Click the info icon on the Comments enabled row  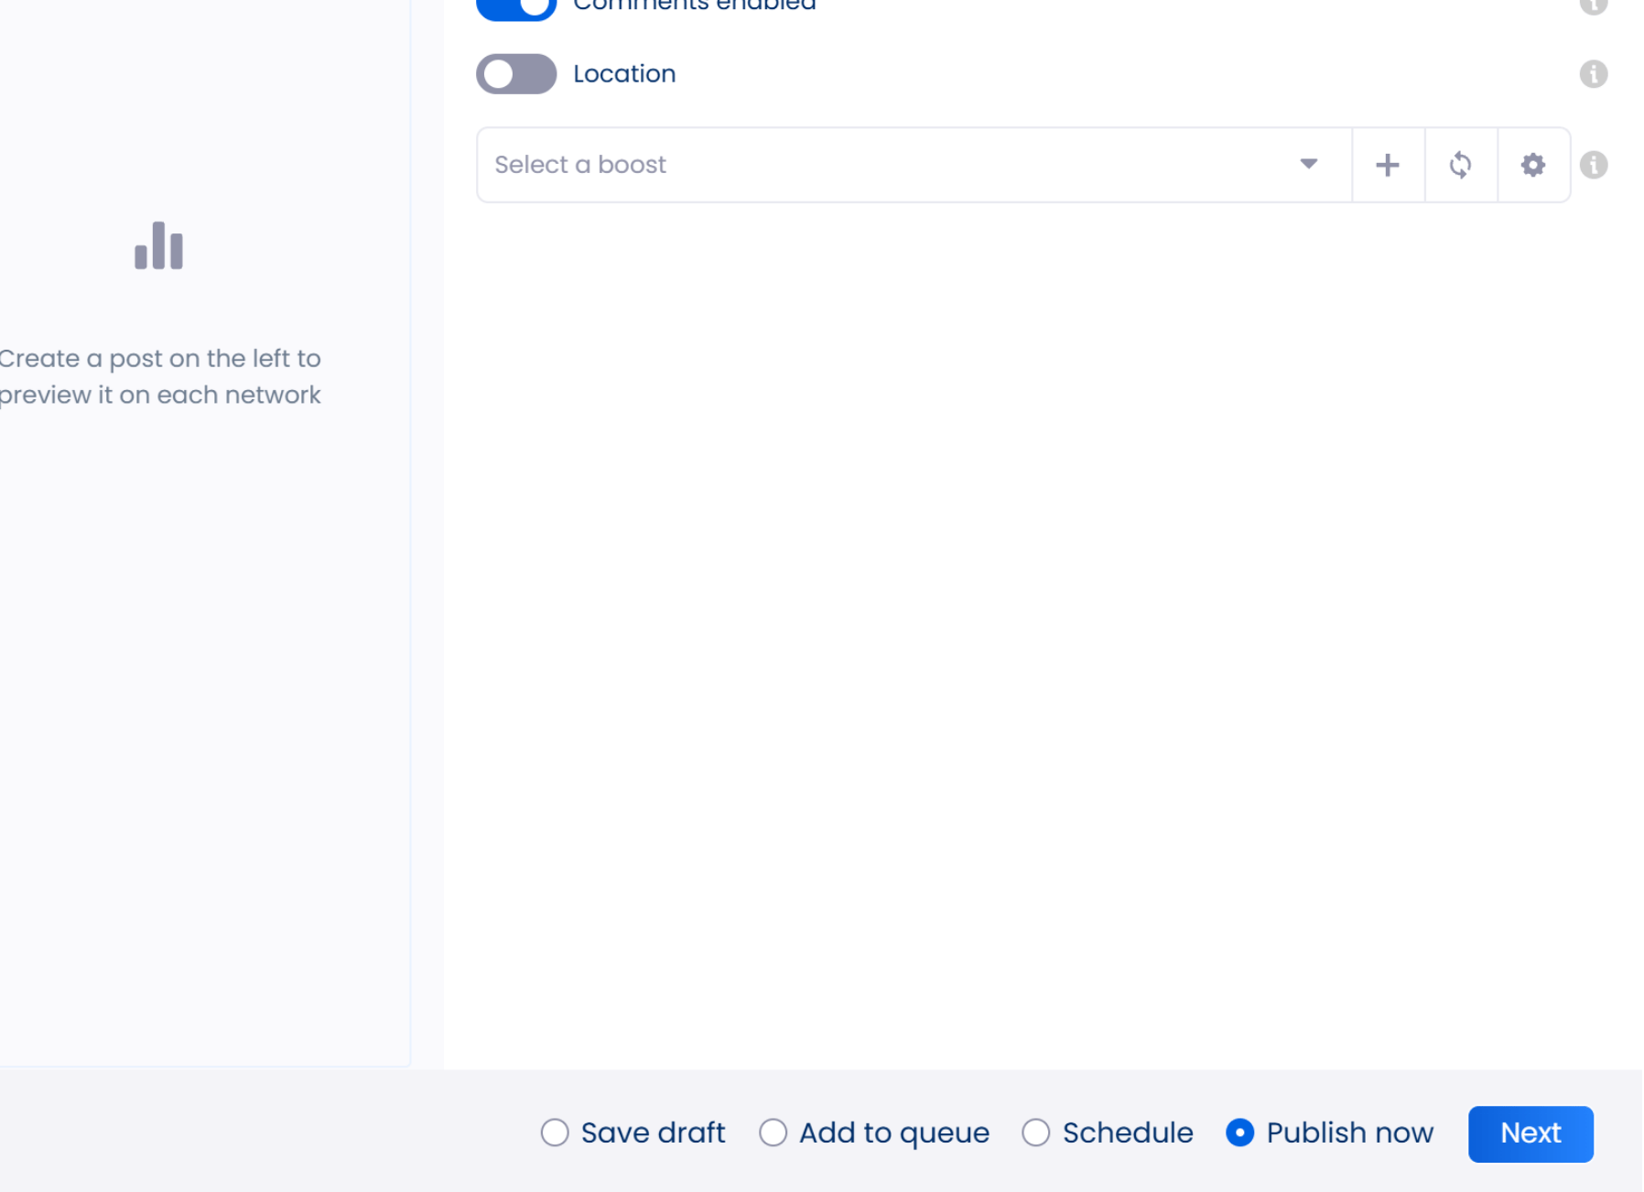[x=1593, y=5]
